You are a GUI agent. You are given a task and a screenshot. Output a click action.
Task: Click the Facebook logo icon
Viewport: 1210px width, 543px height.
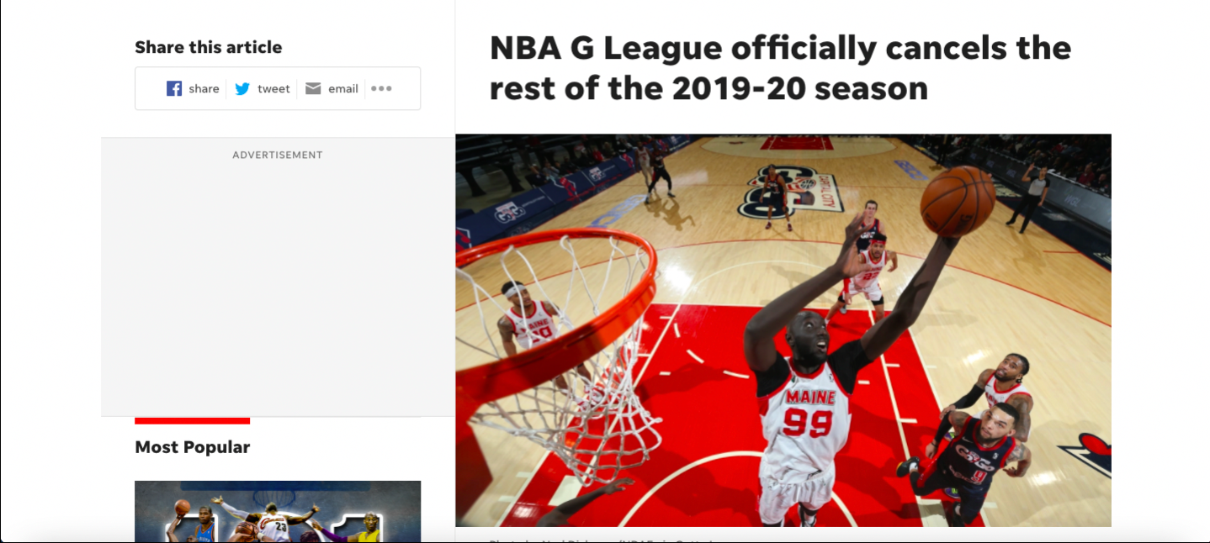coord(174,88)
